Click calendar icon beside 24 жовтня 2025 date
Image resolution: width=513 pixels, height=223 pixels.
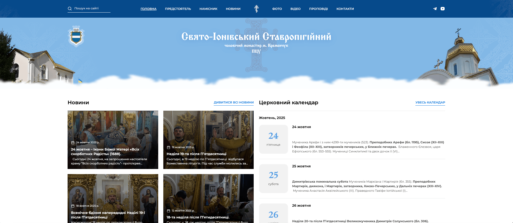click(73, 143)
